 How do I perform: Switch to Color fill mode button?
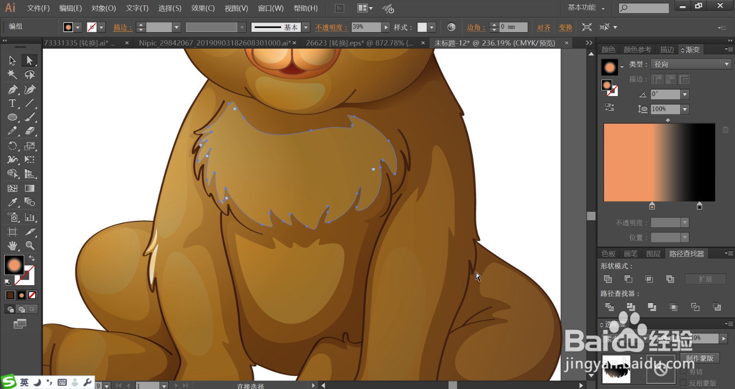(10, 295)
